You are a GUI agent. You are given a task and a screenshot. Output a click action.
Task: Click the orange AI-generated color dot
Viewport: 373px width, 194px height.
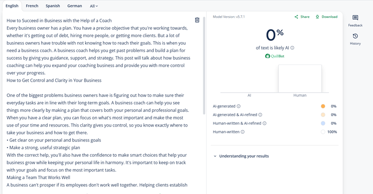pyautogui.click(x=323, y=106)
